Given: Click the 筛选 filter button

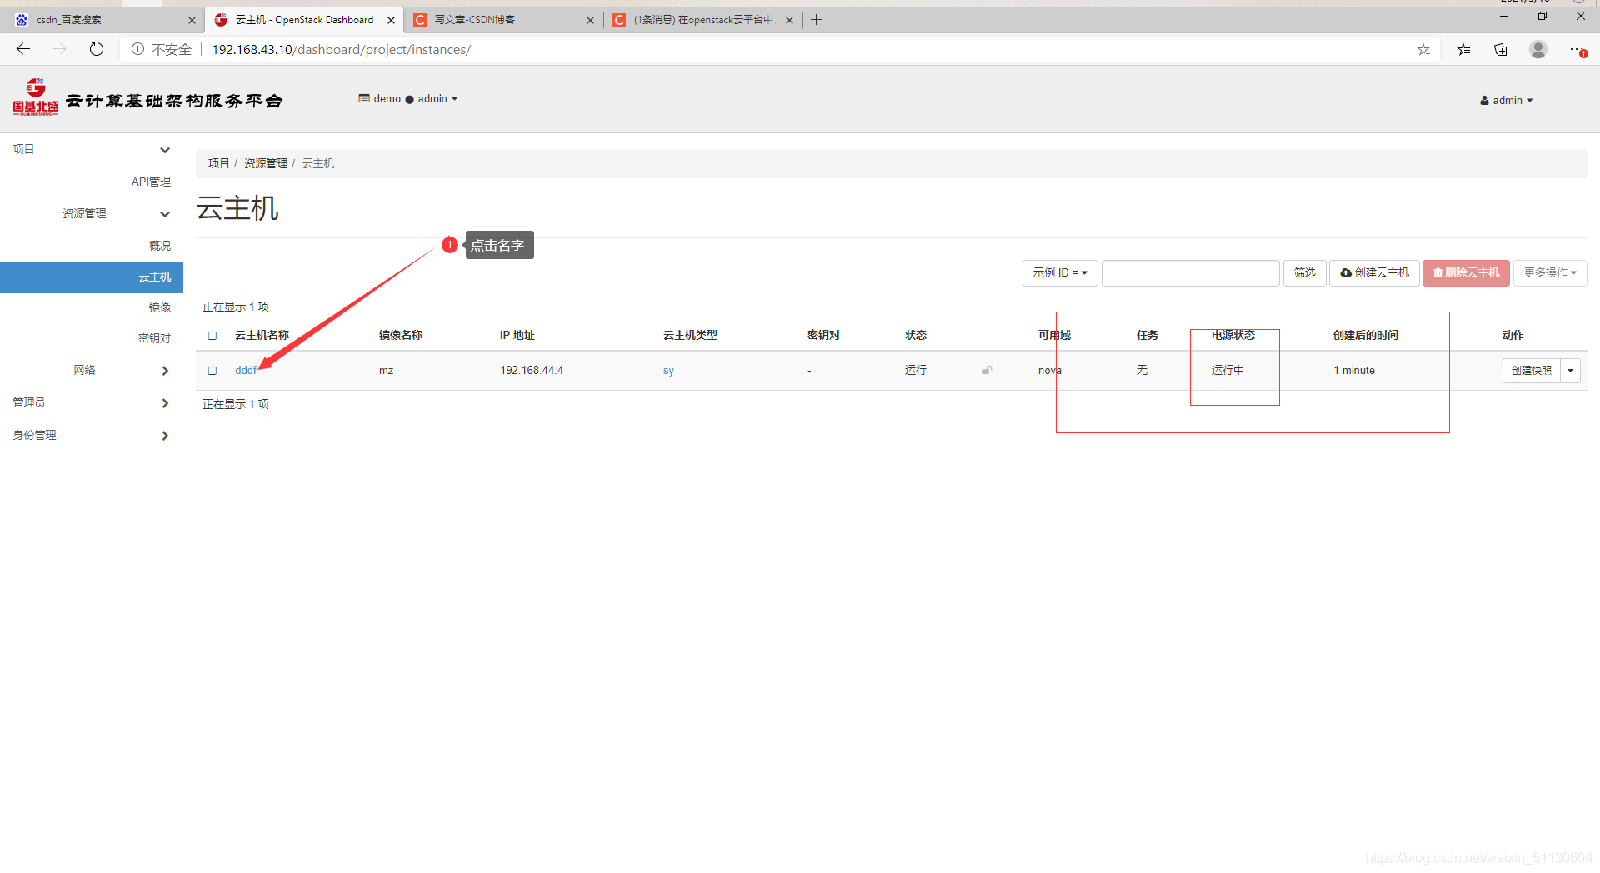Looking at the screenshot, I should (x=1305, y=272).
